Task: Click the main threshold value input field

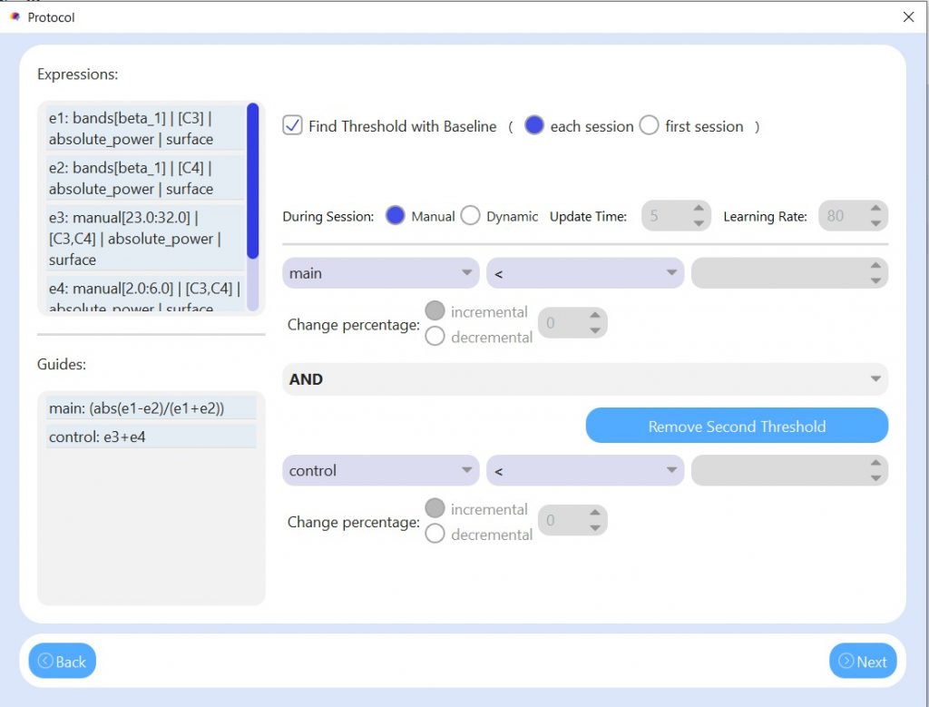Action: 780,273
